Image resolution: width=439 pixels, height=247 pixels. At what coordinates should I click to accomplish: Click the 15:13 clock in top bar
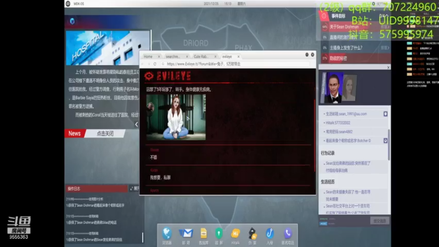(228, 4)
